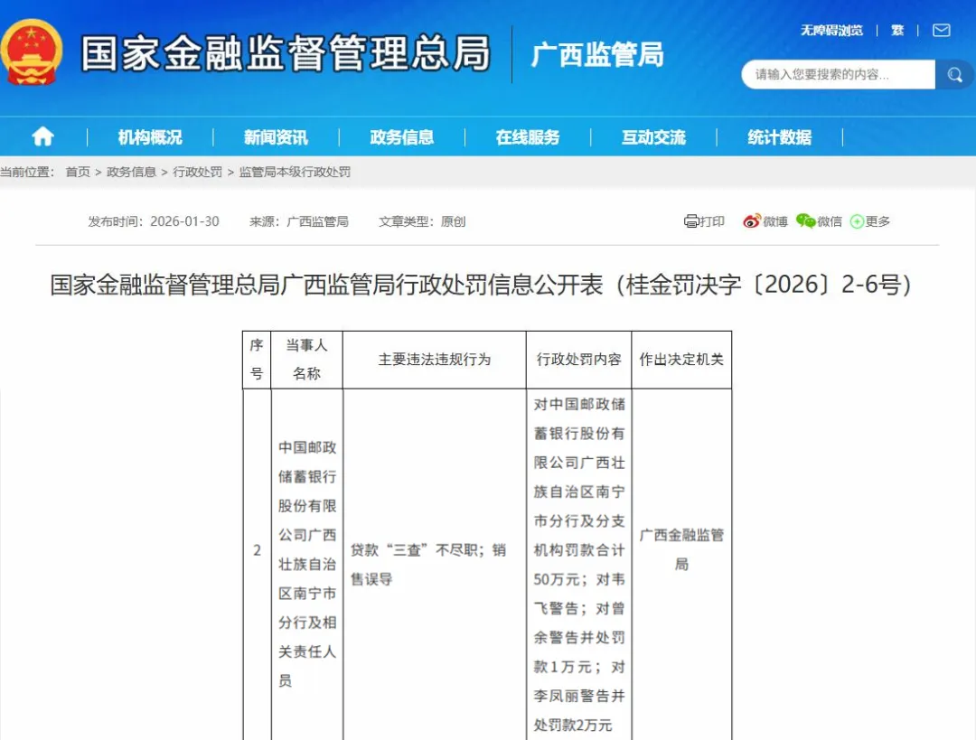Open the green plus more-sharing icon
Image resolution: width=976 pixels, height=740 pixels.
click(857, 221)
